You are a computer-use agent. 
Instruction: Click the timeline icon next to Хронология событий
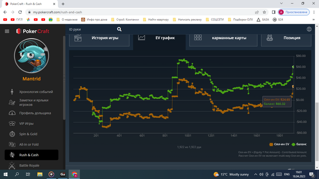point(12,92)
